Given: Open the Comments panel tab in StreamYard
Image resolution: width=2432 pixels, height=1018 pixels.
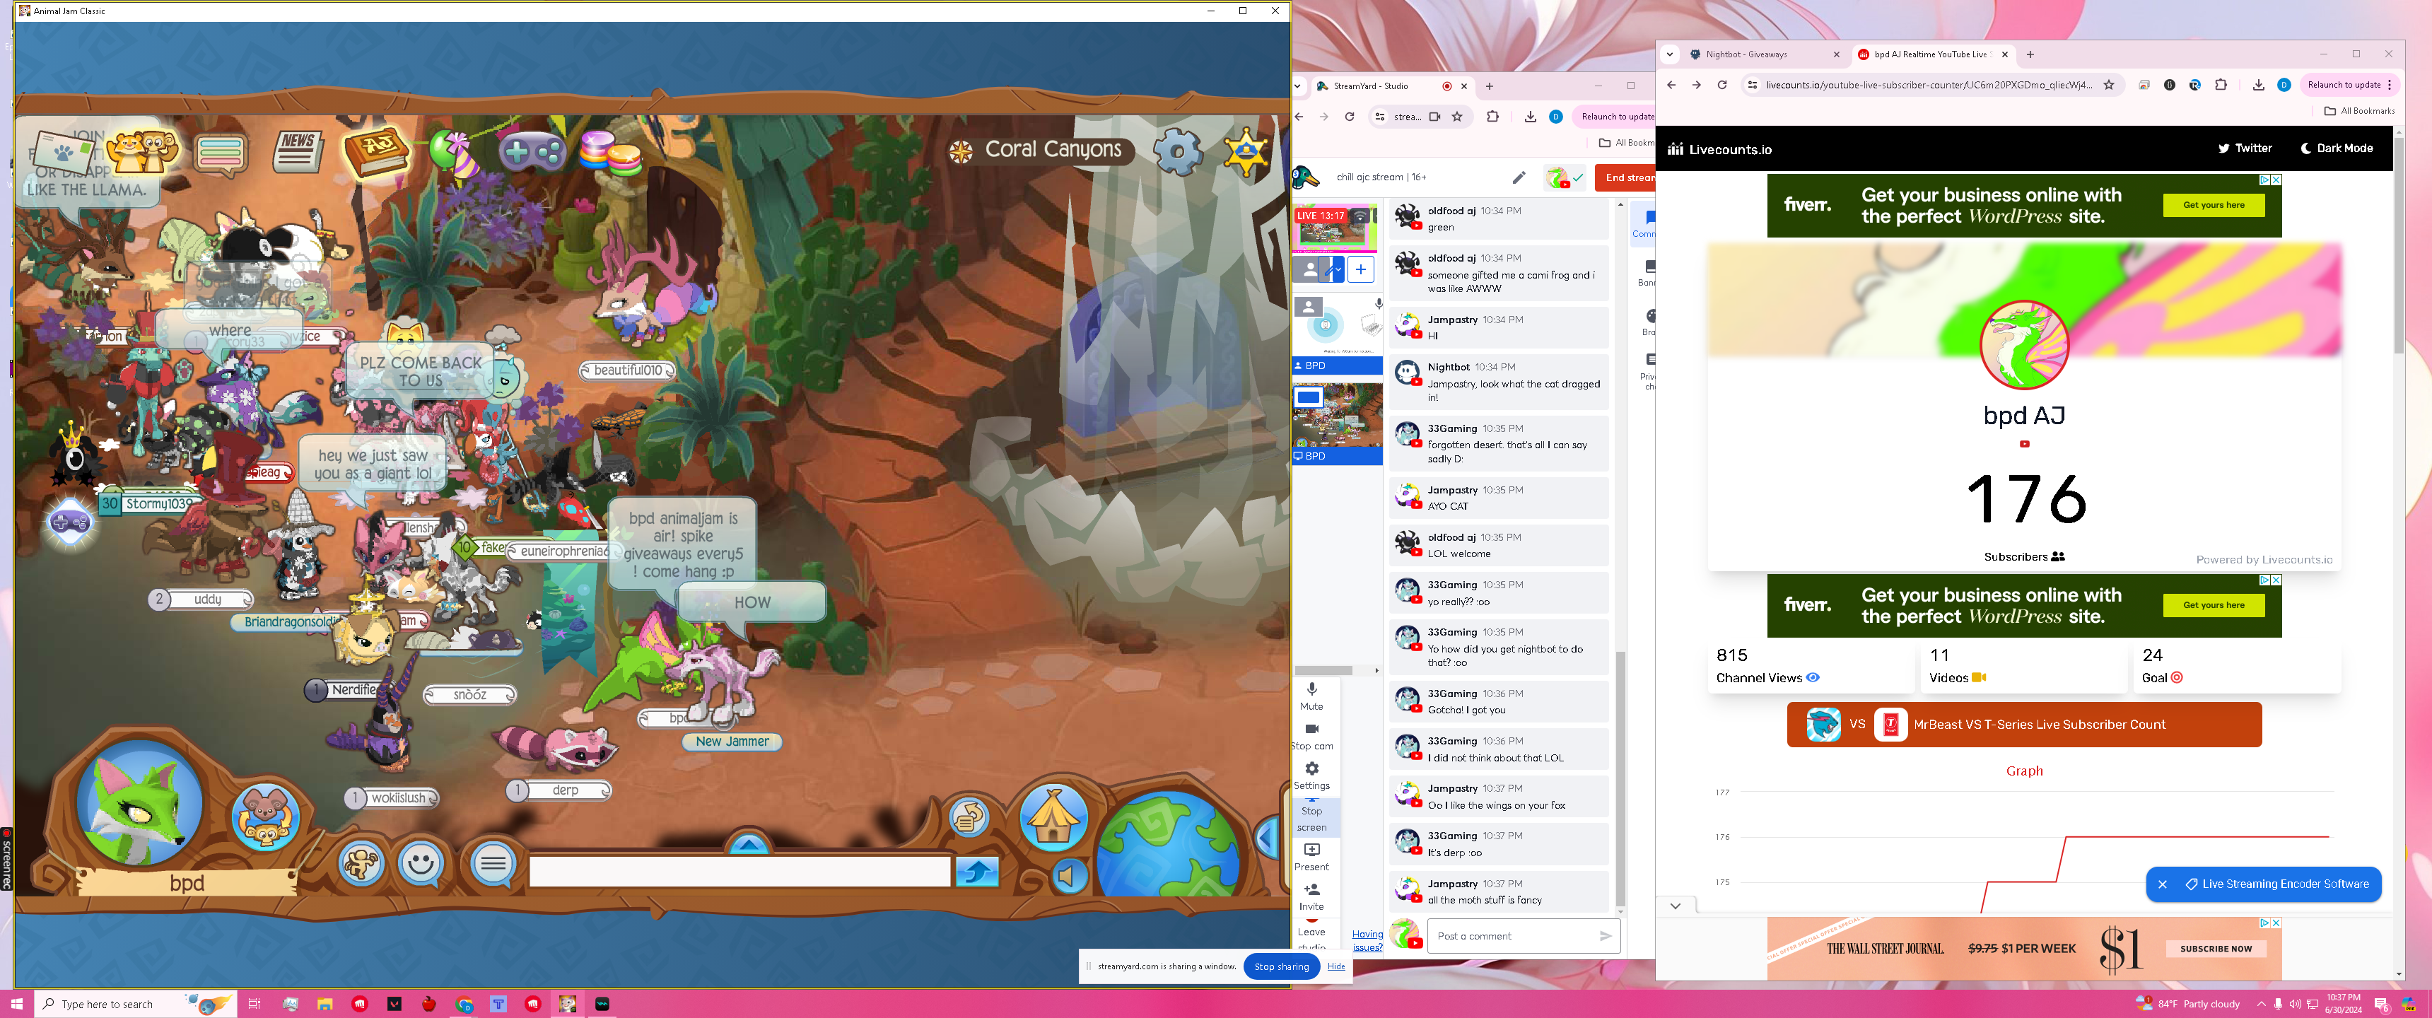Looking at the screenshot, I should pos(1644,224).
